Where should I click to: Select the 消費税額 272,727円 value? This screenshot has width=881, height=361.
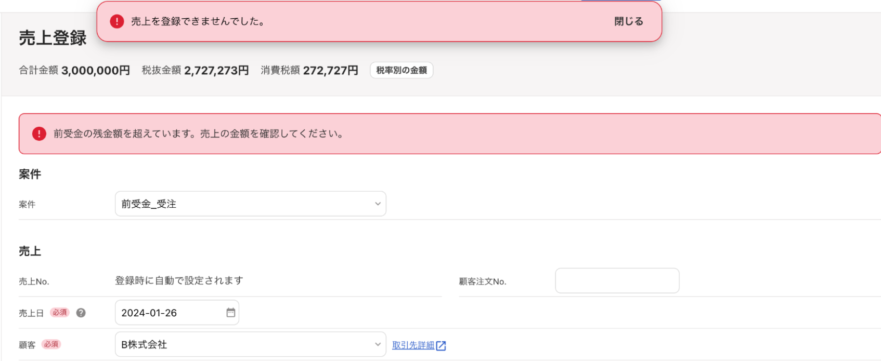click(x=331, y=70)
